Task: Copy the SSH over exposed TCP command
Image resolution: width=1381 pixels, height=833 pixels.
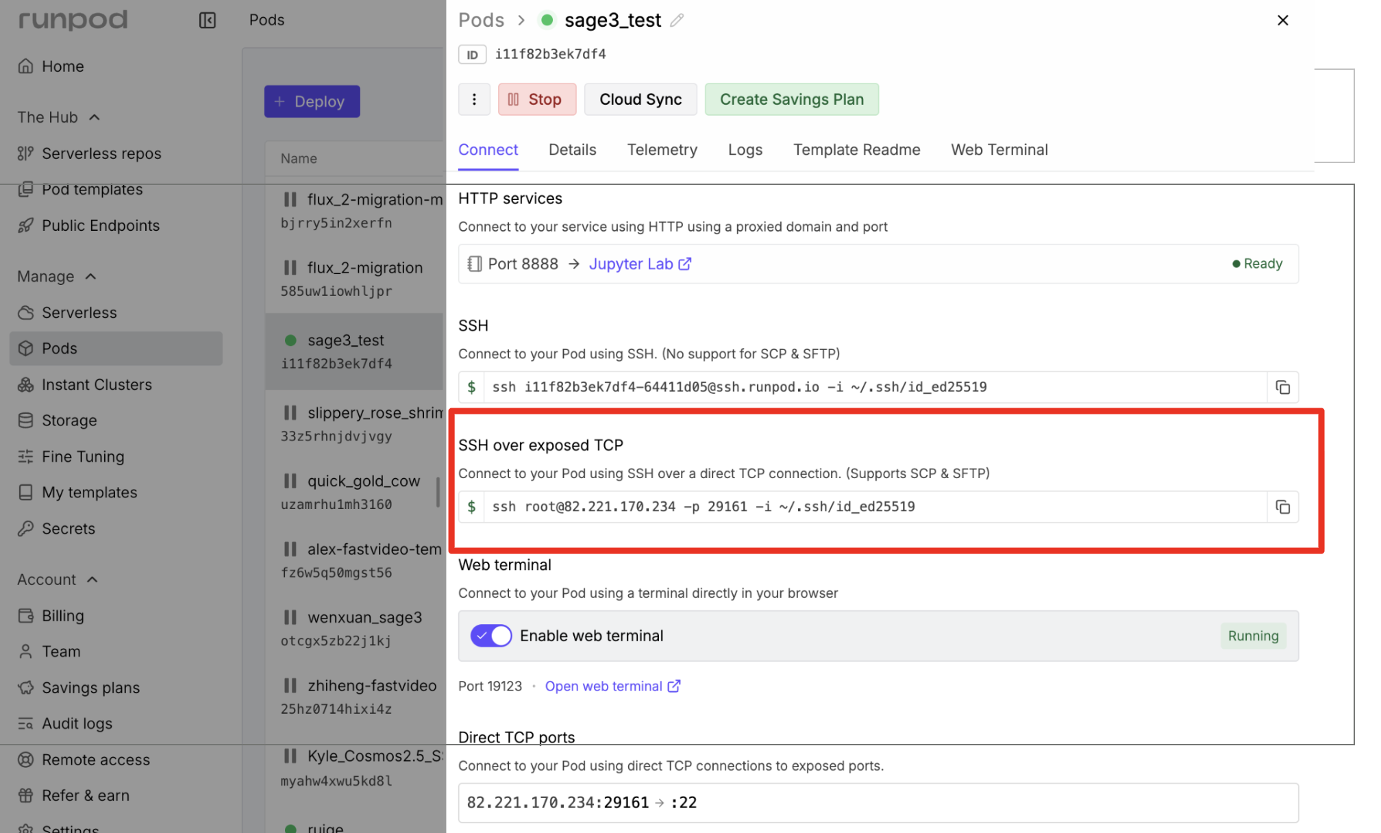Action: click(x=1282, y=507)
